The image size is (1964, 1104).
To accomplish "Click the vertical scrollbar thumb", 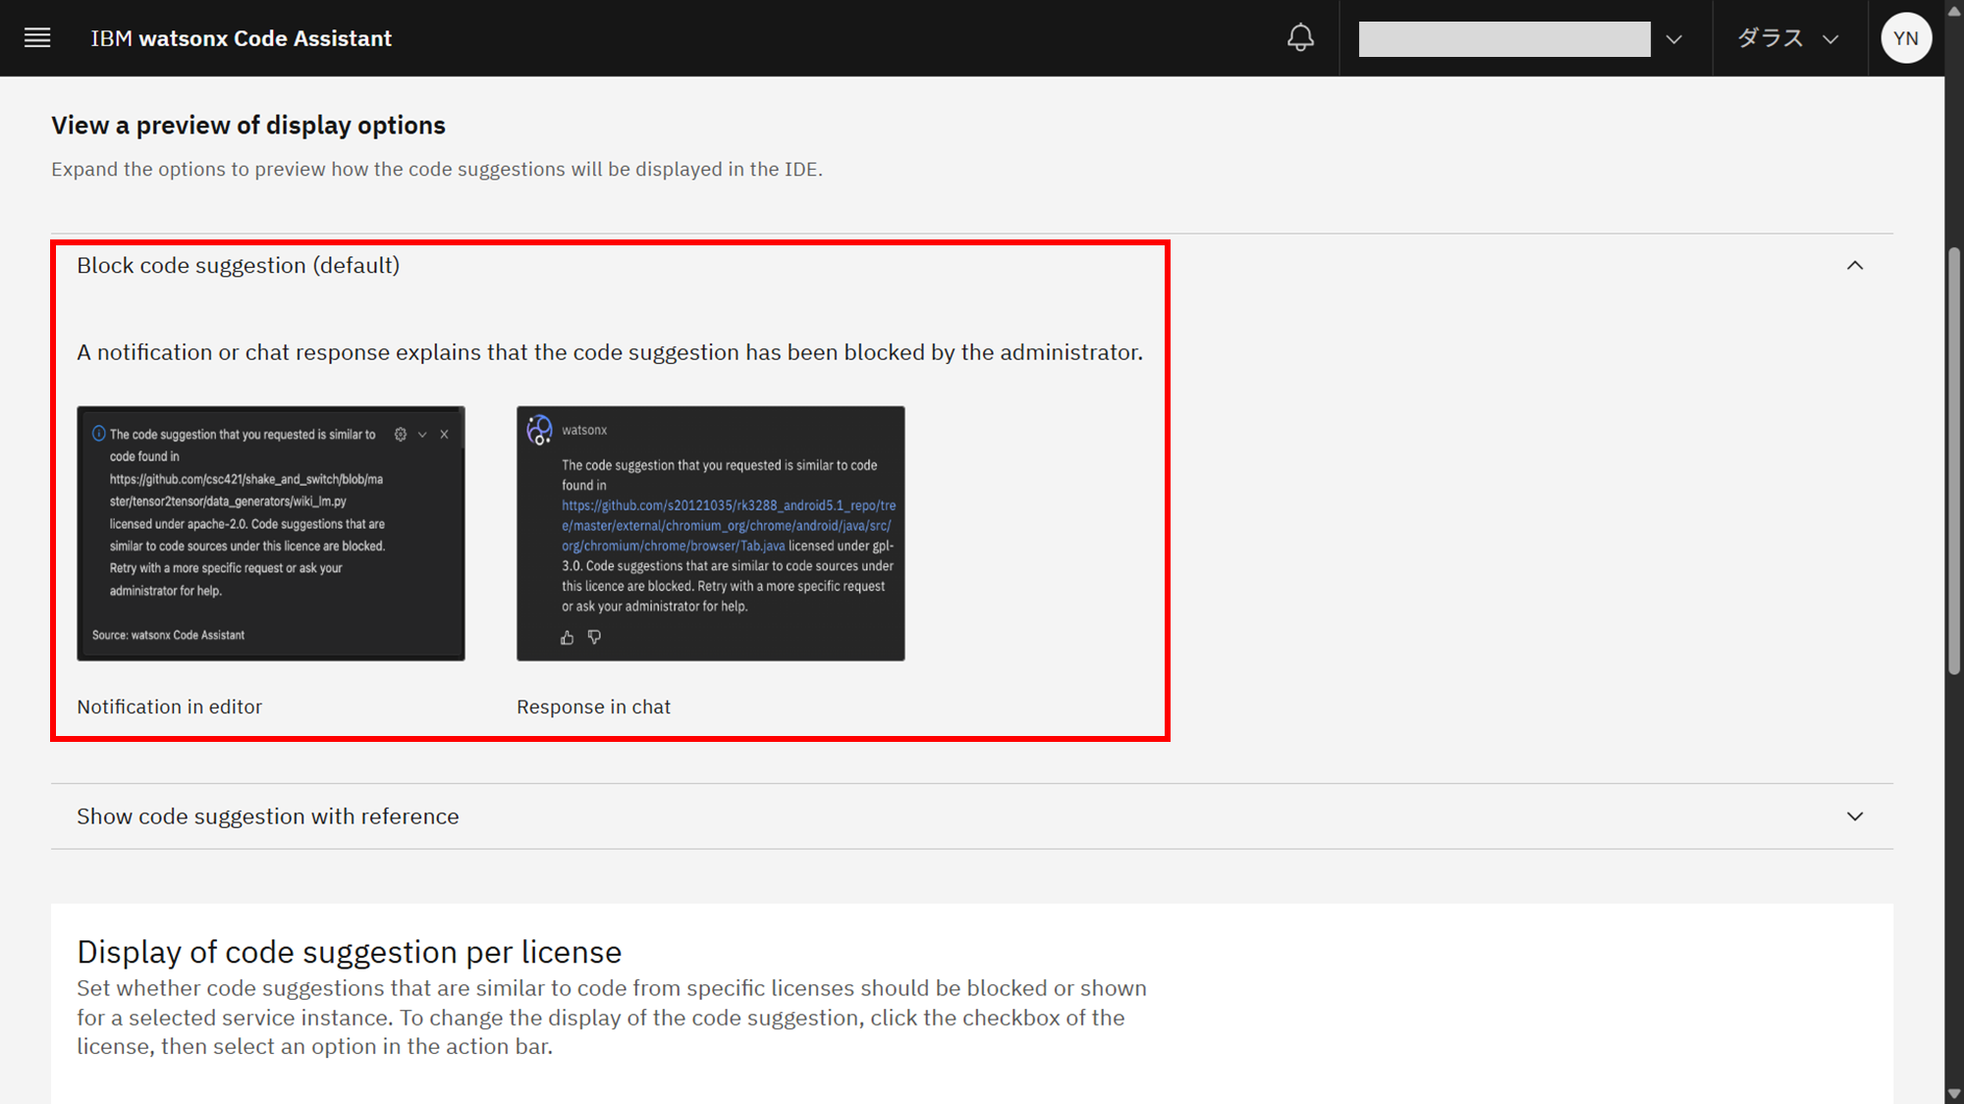I will click(x=1954, y=461).
